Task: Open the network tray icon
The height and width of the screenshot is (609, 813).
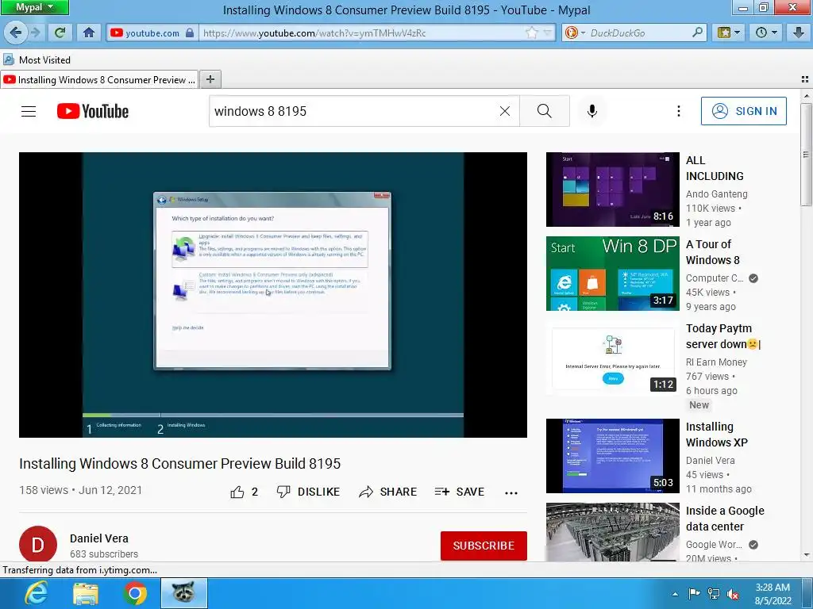Action: pos(714,594)
